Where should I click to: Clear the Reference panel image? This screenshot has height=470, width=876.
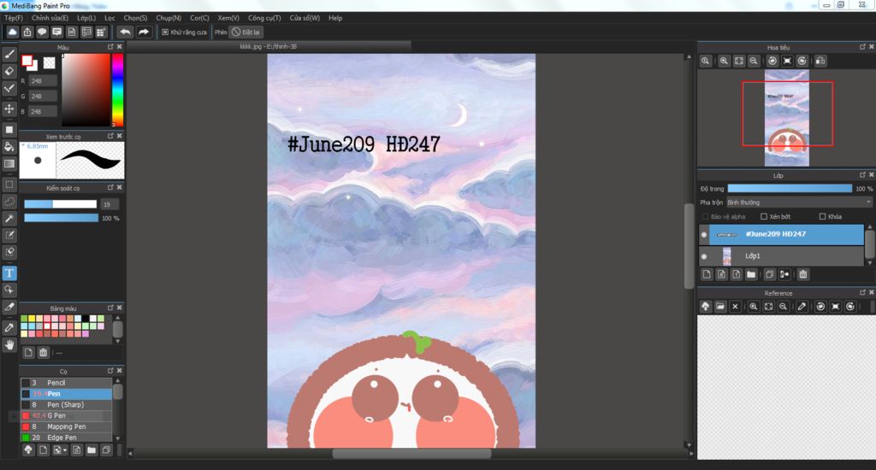735,307
